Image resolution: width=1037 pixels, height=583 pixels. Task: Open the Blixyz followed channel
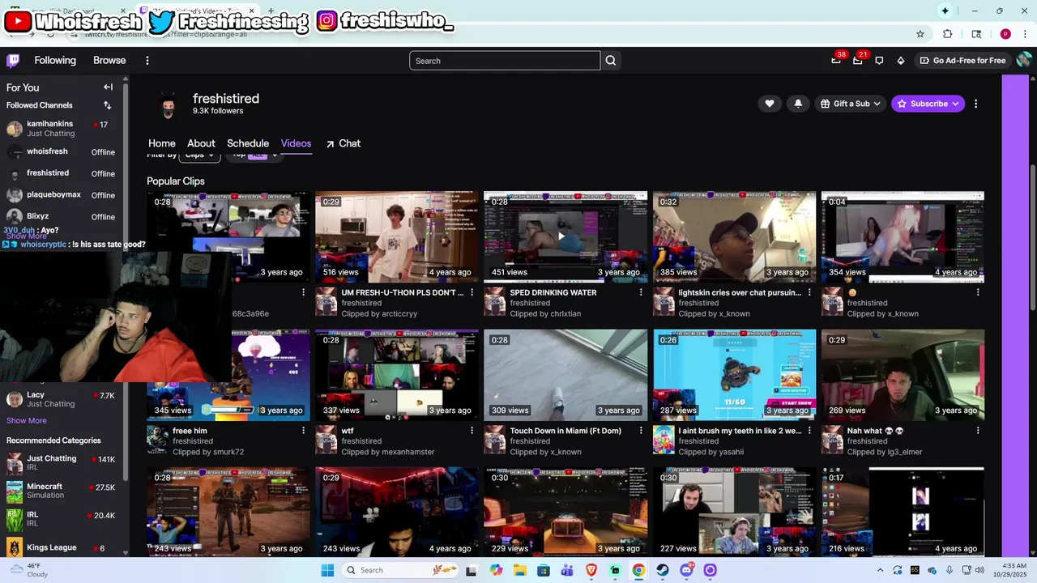63,217
